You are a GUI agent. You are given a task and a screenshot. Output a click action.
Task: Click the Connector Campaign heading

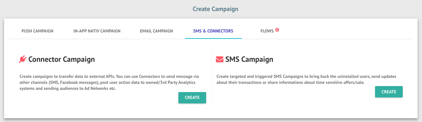click(61, 59)
